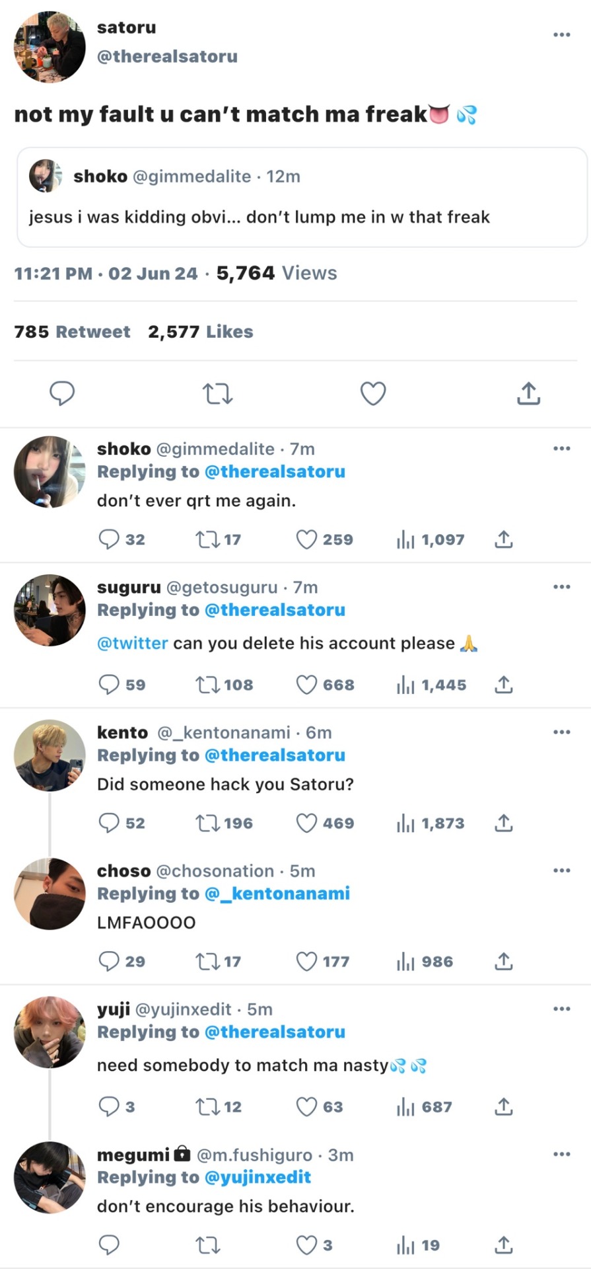The height and width of the screenshot is (1269, 591).
Task: Retweet suguru's reply about deleting account
Action: (x=207, y=685)
